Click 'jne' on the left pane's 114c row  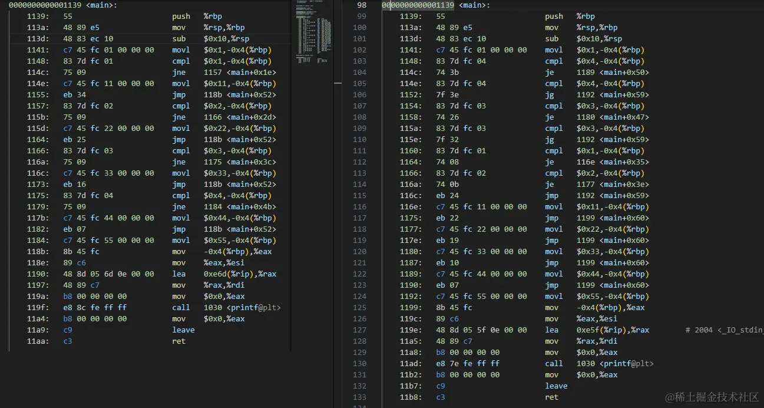point(179,73)
